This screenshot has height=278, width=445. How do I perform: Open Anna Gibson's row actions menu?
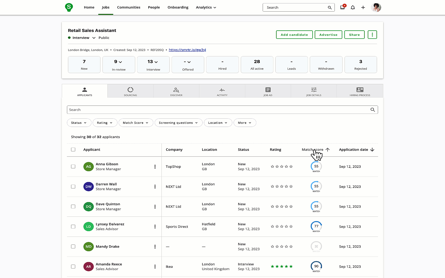(155, 167)
